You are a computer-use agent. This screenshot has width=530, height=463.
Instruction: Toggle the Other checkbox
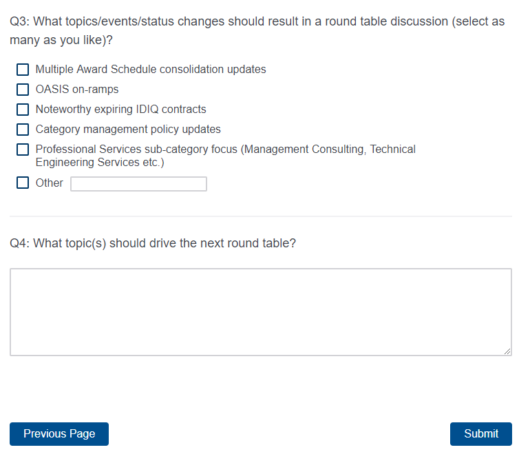(23, 183)
